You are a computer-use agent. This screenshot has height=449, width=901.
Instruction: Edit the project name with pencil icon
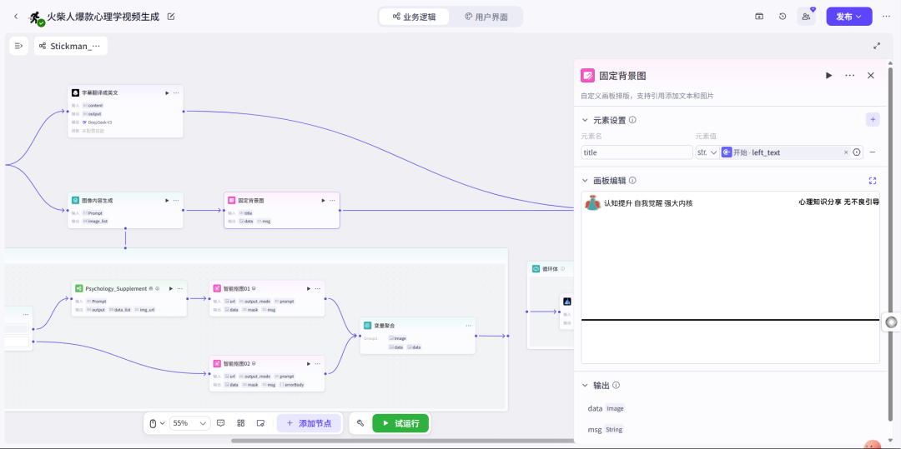(x=171, y=17)
